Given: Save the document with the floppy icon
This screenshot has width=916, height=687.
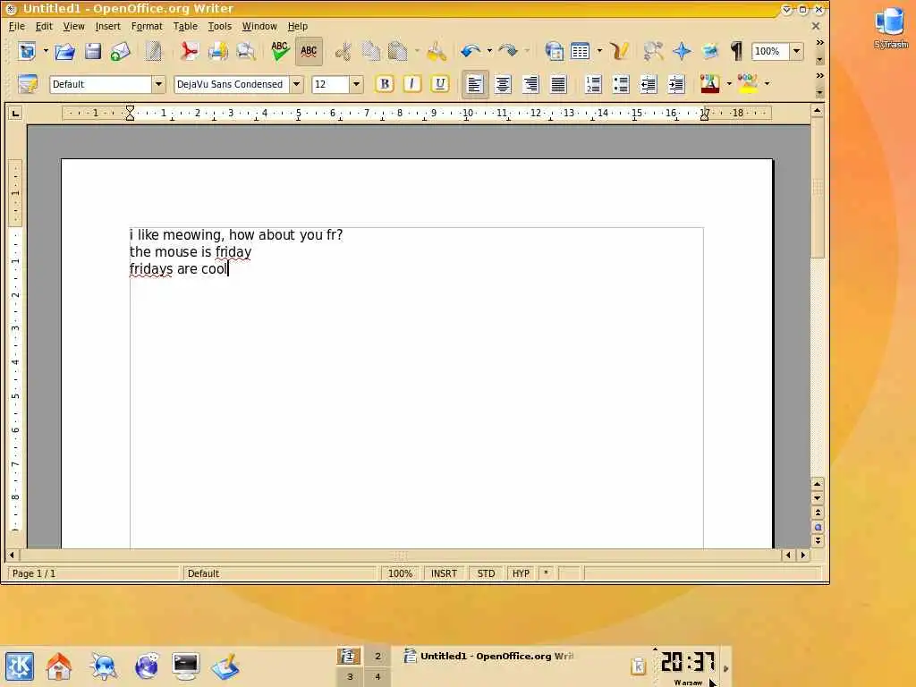Looking at the screenshot, I should [x=93, y=51].
